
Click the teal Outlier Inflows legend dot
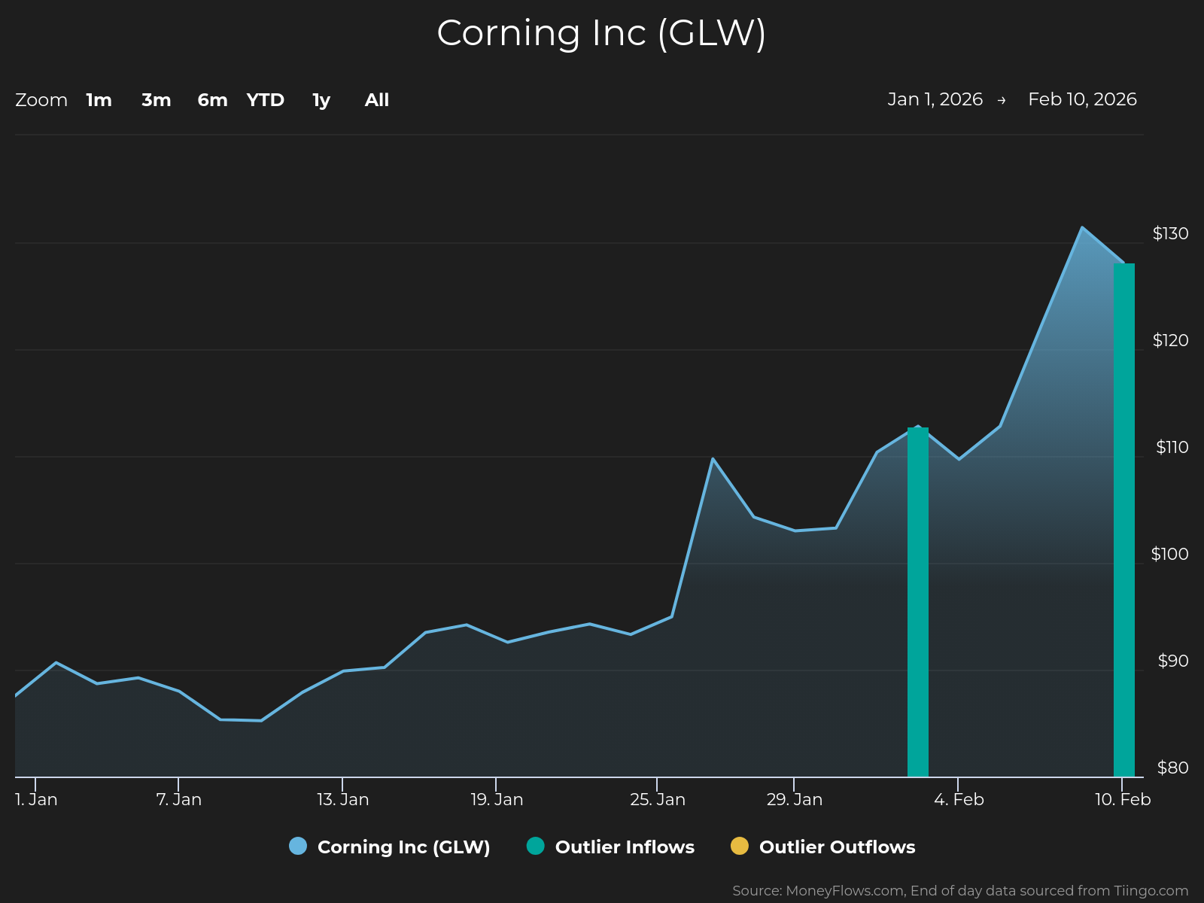[x=536, y=846]
